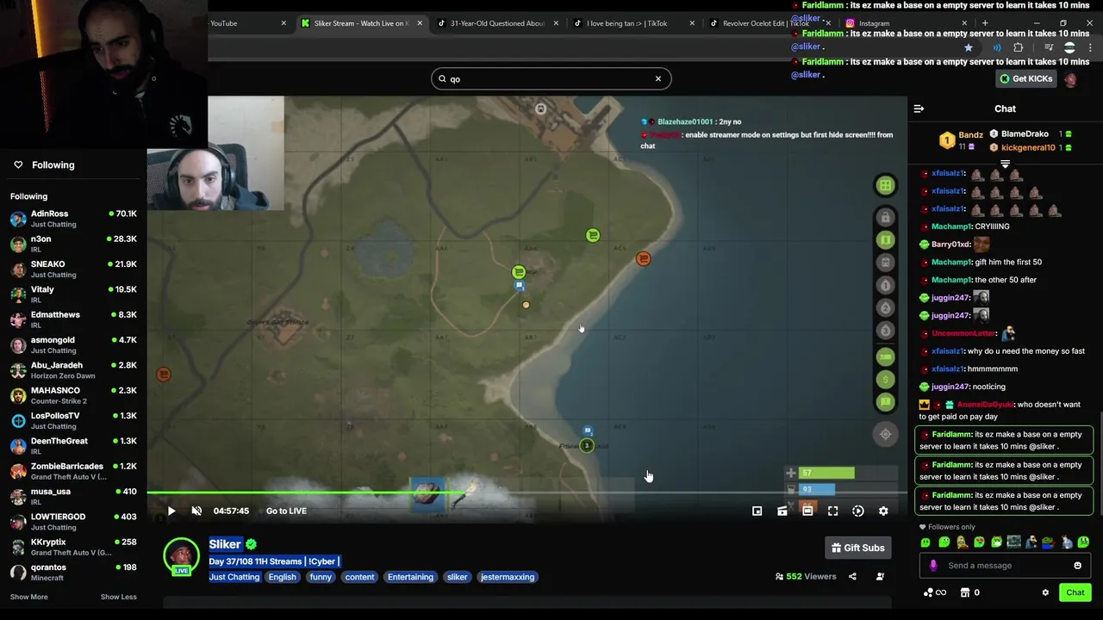Select the Sliker Stream Kick tab
1103x620 pixels.
(x=362, y=23)
